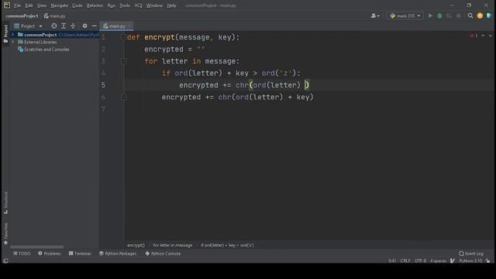The height and width of the screenshot is (279, 496).
Task: Open the Run menu
Action: pos(112,5)
